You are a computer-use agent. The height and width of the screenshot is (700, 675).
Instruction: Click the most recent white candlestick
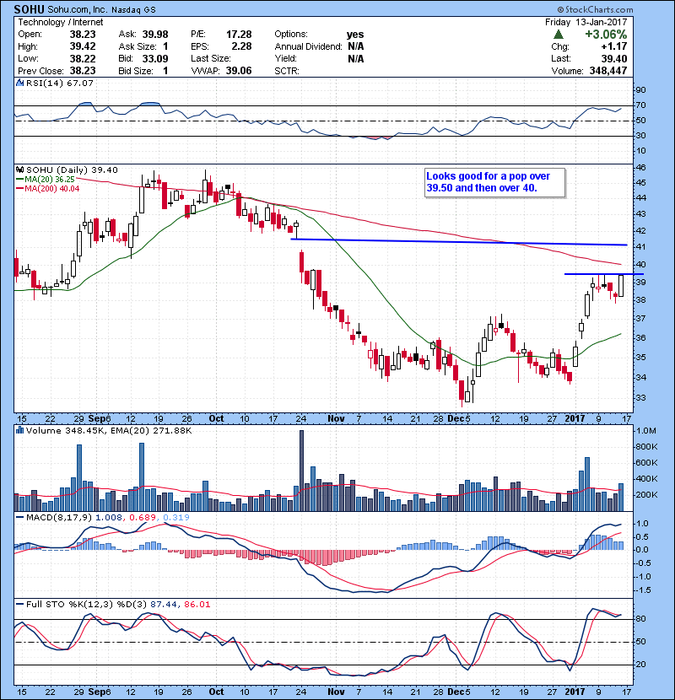621,286
